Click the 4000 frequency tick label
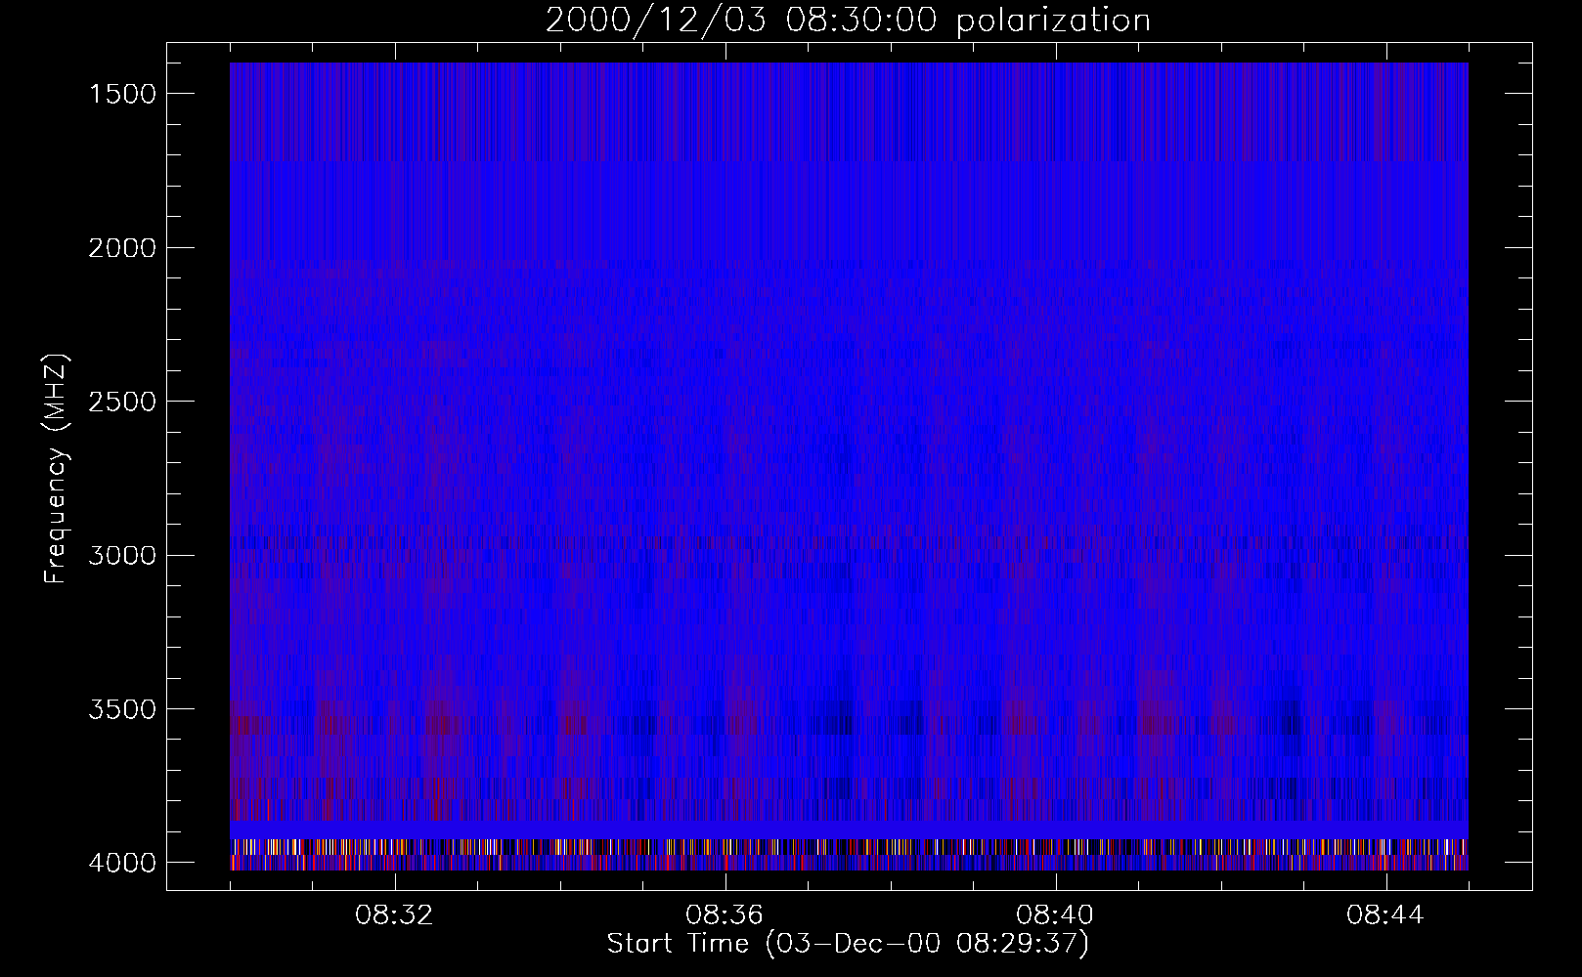The width and height of the screenshot is (1582, 977). point(122,863)
